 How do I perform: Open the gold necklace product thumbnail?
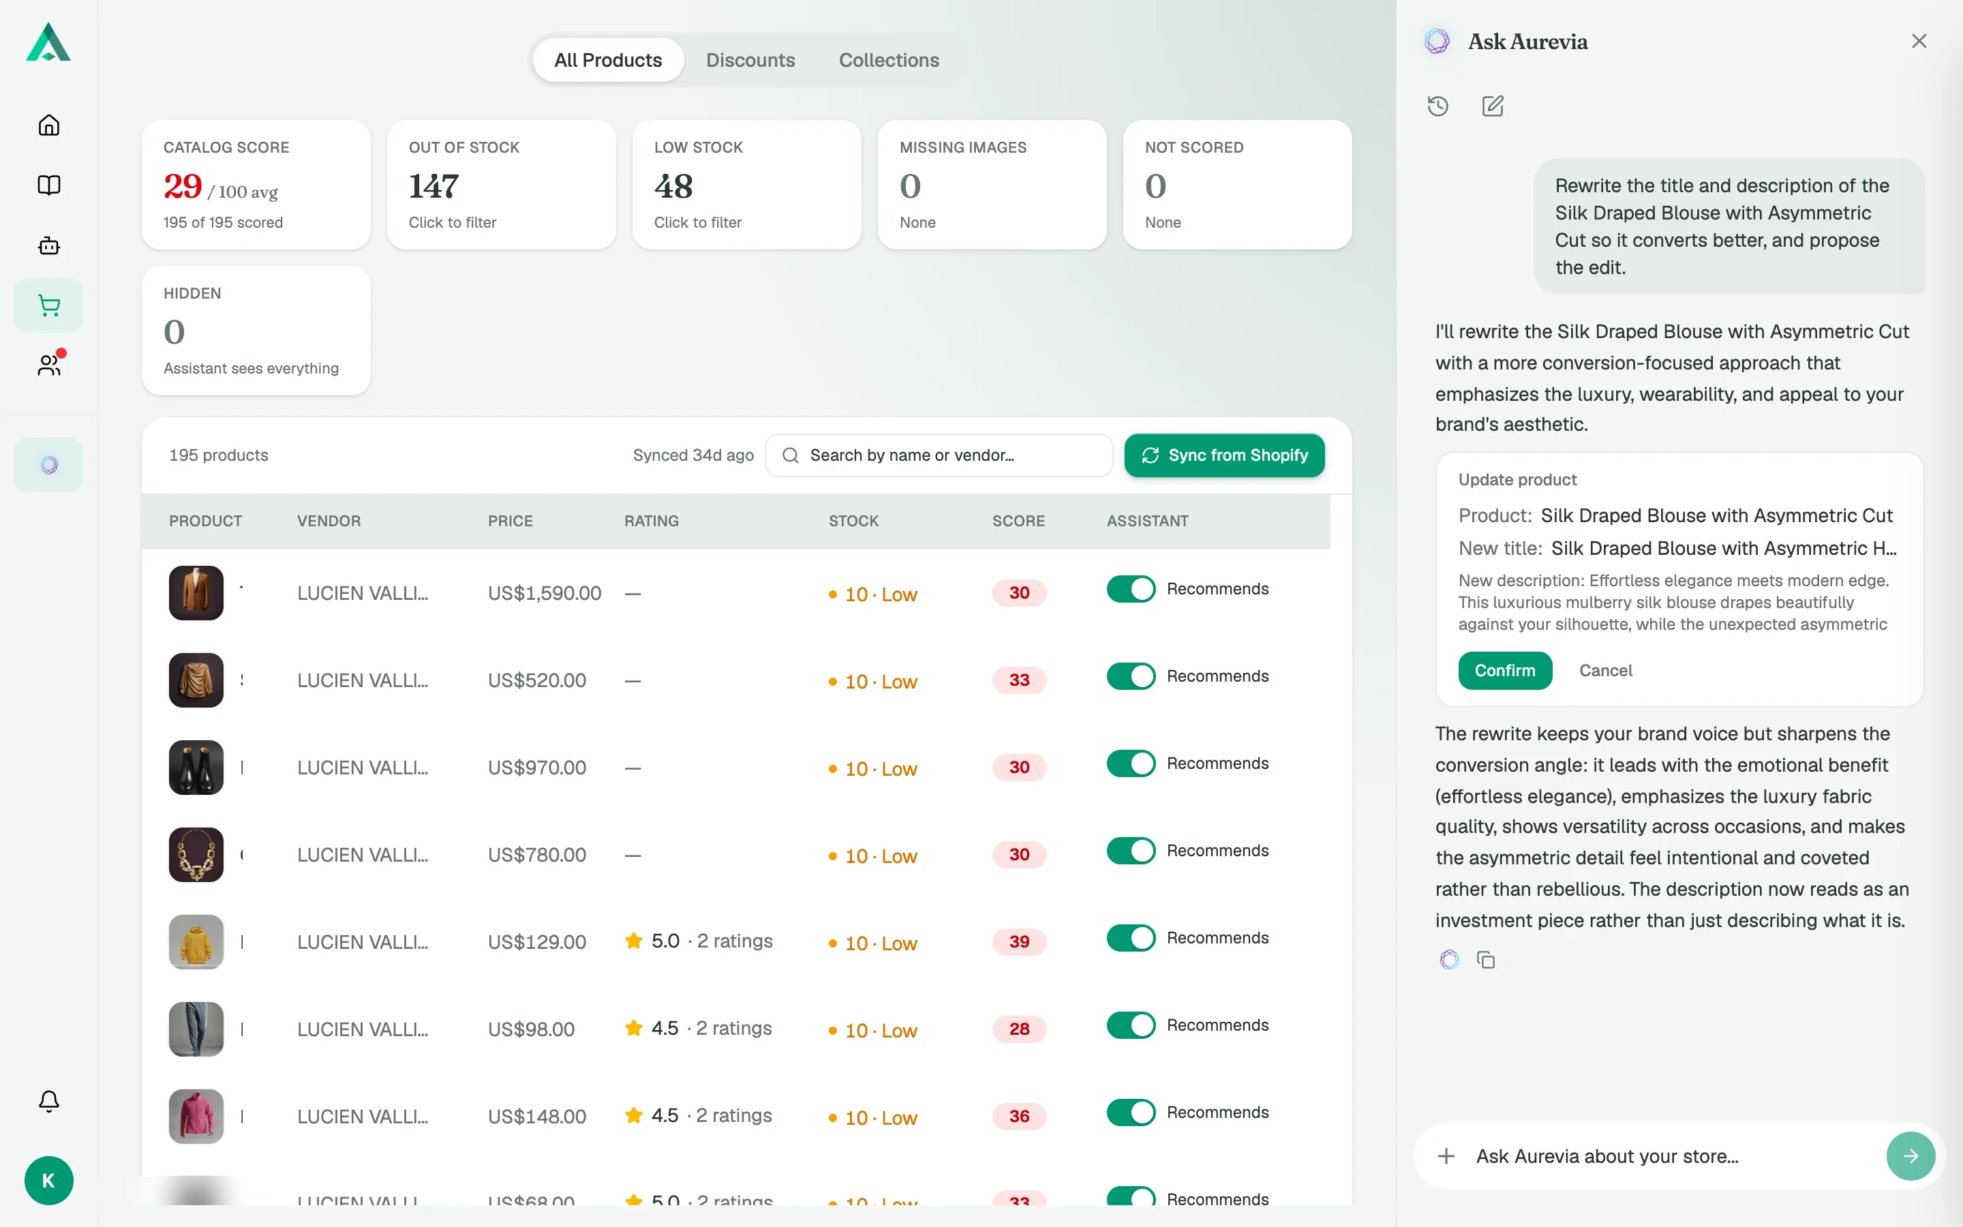pyautogui.click(x=196, y=855)
